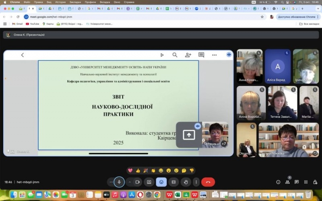This screenshot has width=322, height=201.
Task: Open the meeting chat panel icon
Action: coord(297,182)
